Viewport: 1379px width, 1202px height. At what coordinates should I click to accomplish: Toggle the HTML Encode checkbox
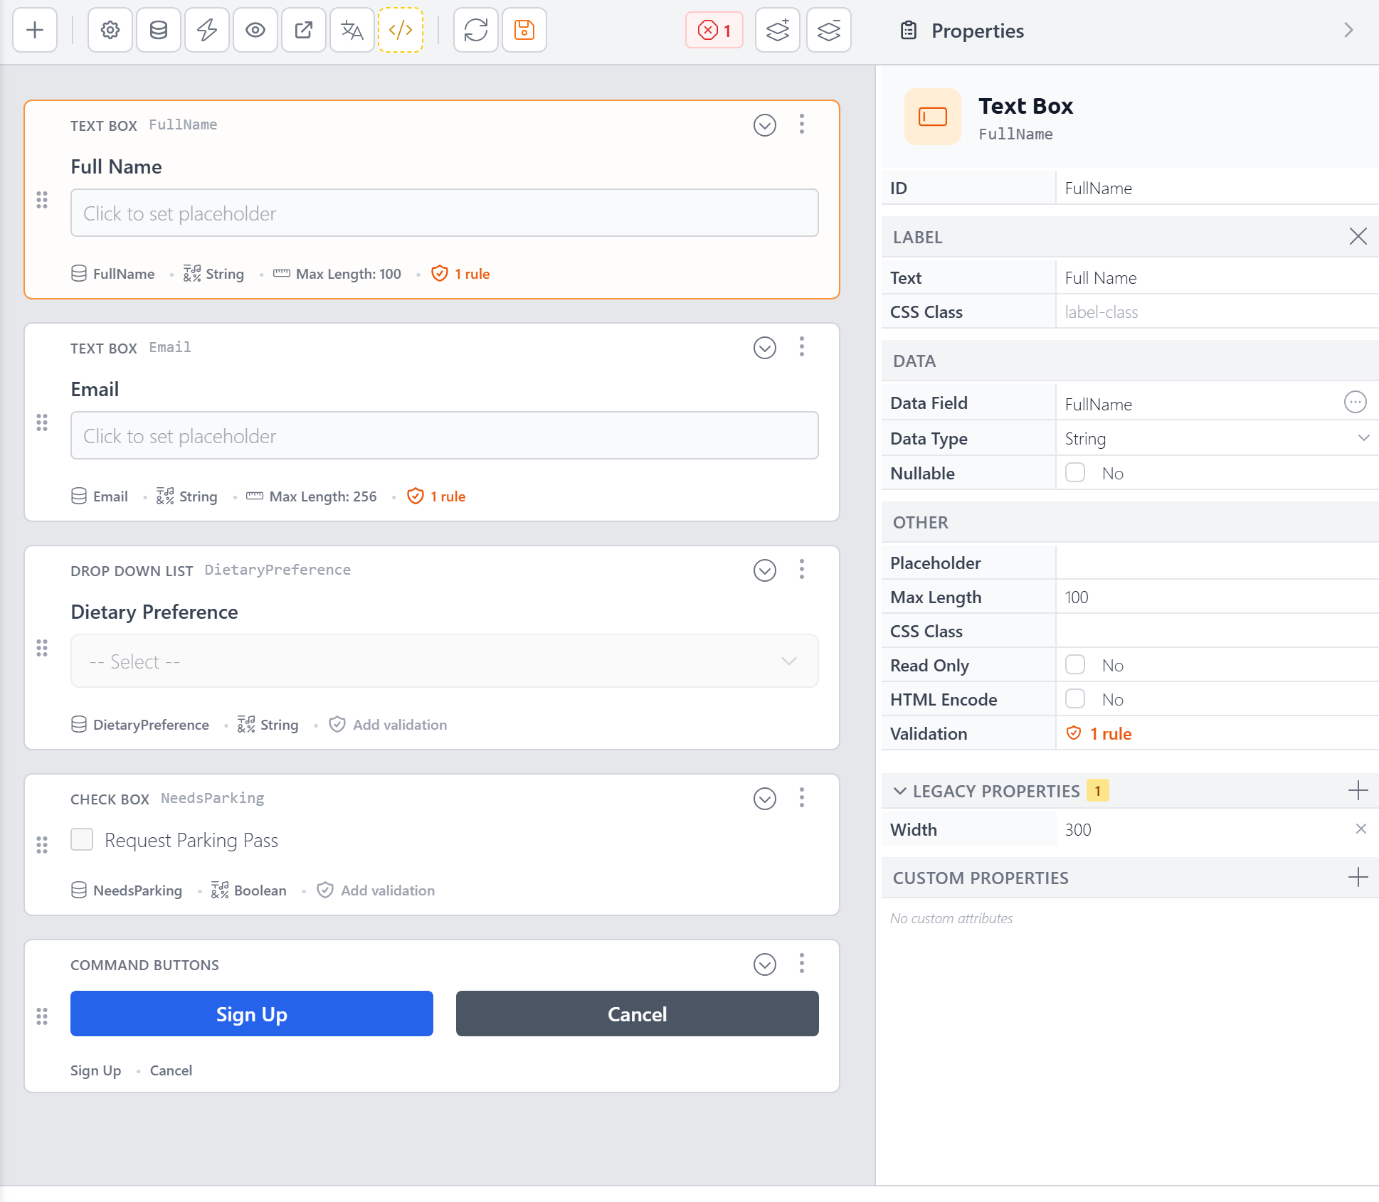[1075, 698]
